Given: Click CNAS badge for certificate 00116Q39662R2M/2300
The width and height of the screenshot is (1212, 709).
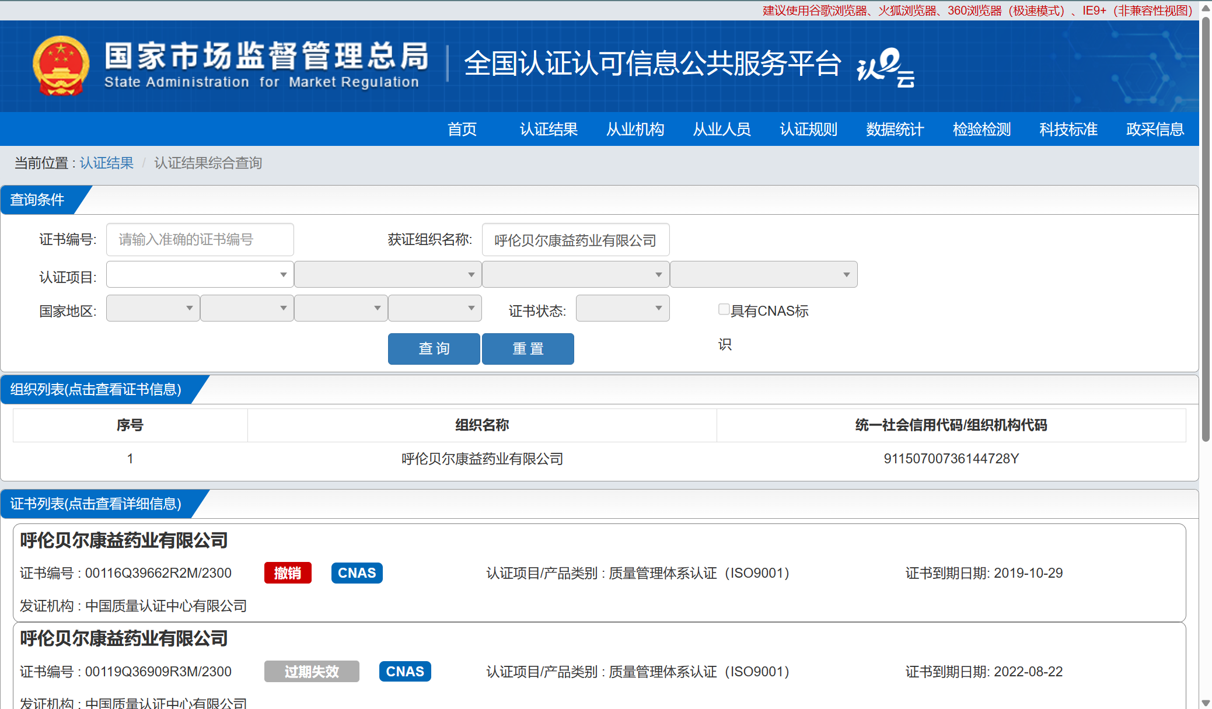Looking at the screenshot, I should [x=357, y=573].
